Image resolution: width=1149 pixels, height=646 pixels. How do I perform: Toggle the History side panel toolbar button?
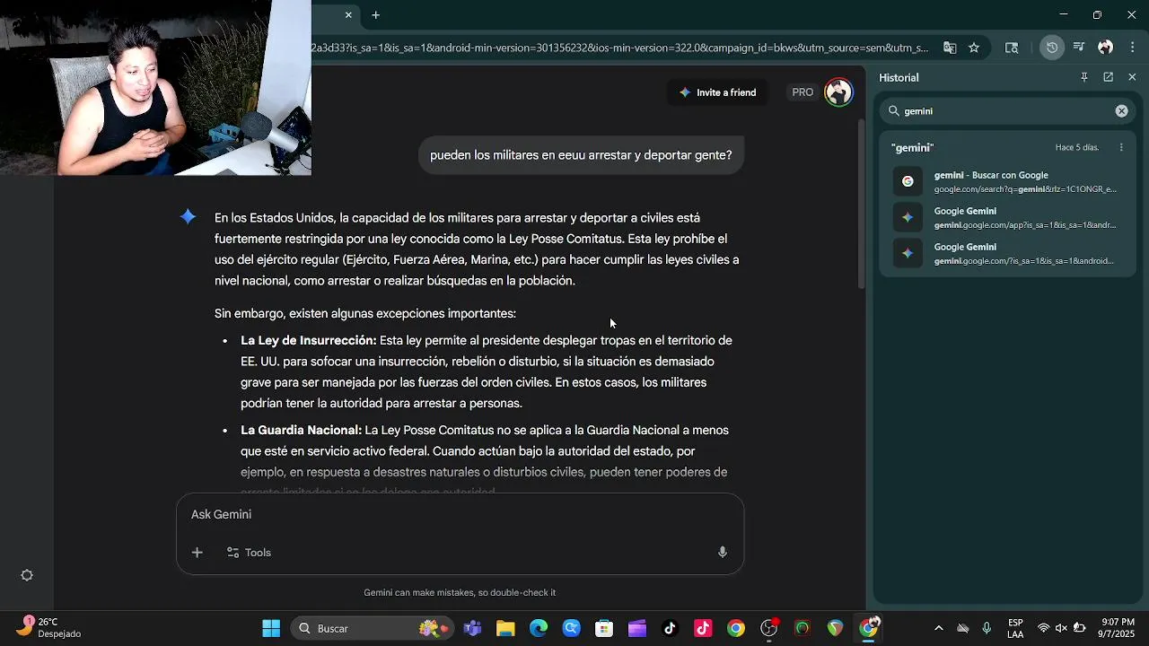1052,48
